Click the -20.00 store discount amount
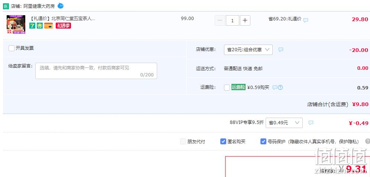 (x=359, y=50)
